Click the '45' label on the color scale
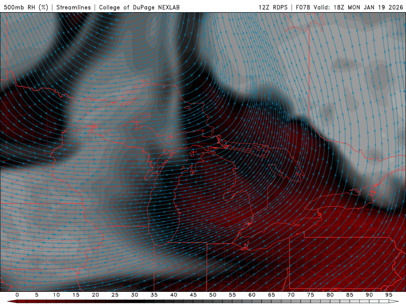The image size is (406, 304). (193, 295)
